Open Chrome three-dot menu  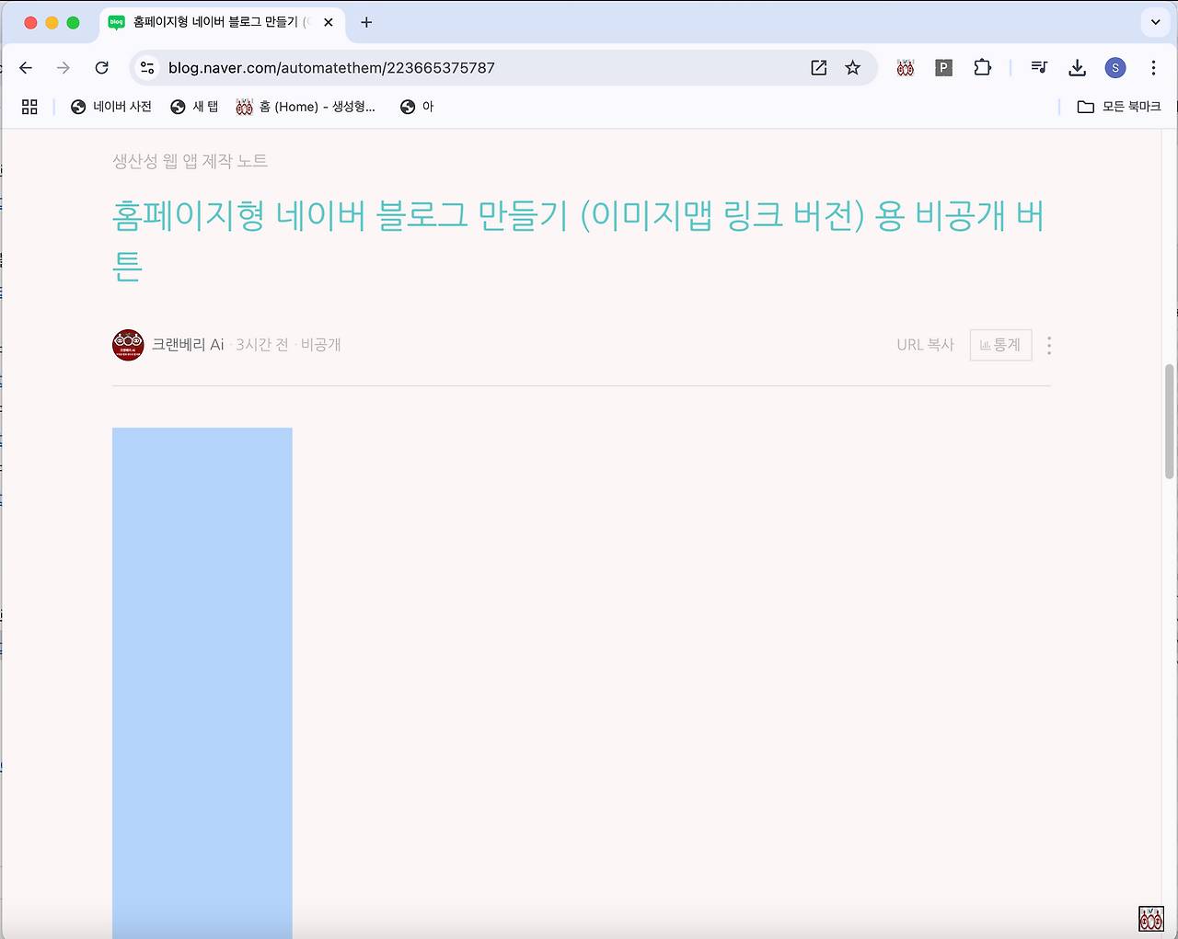(x=1153, y=68)
